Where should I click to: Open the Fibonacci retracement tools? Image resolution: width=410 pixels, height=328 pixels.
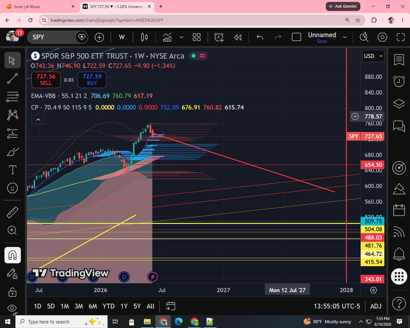click(12, 97)
